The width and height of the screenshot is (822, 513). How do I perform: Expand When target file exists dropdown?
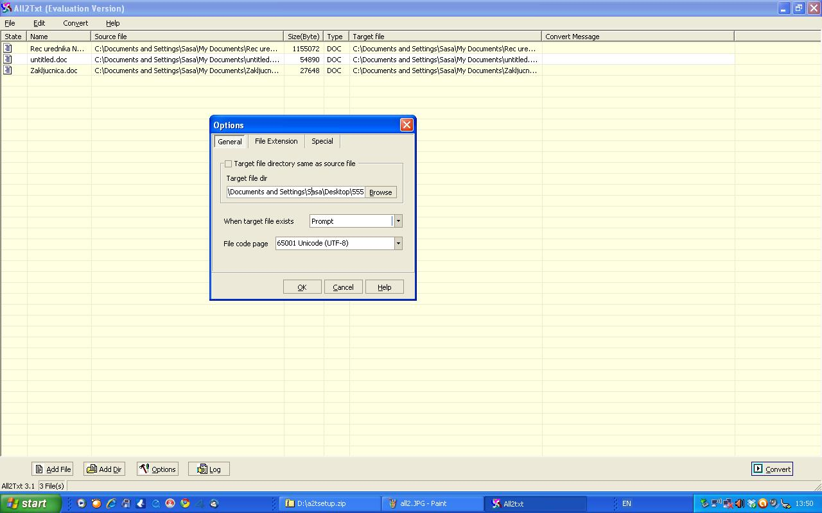click(398, 221)
